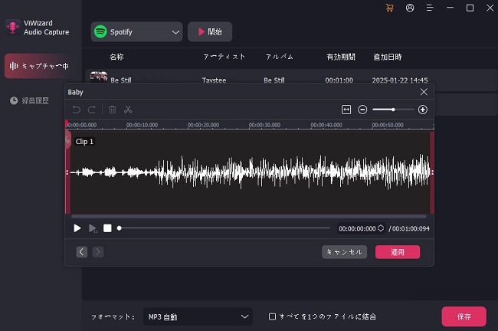Click the zoom in plus icon

tap(423, 110)
